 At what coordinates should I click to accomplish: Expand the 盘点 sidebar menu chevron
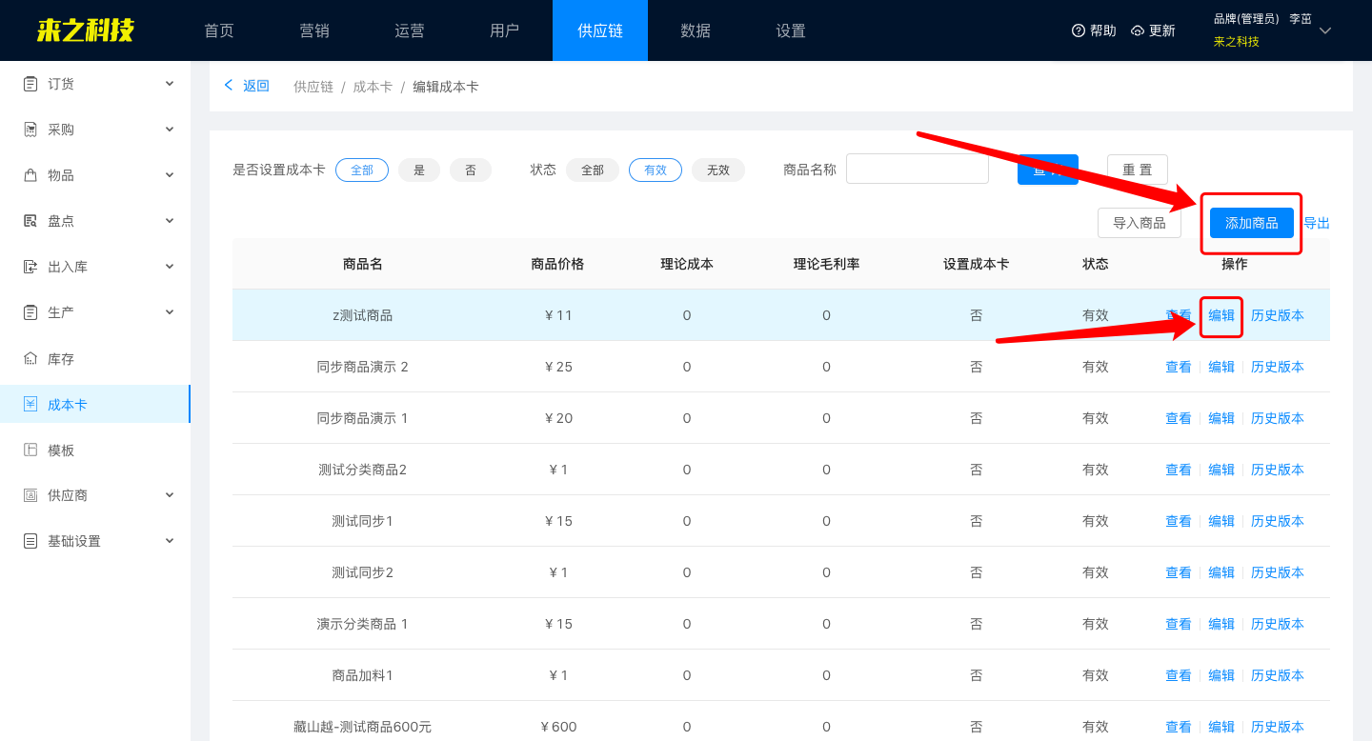coord(170,221)
